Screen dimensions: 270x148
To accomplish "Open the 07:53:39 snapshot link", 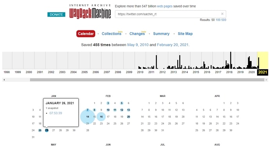I will pos(56,113).
